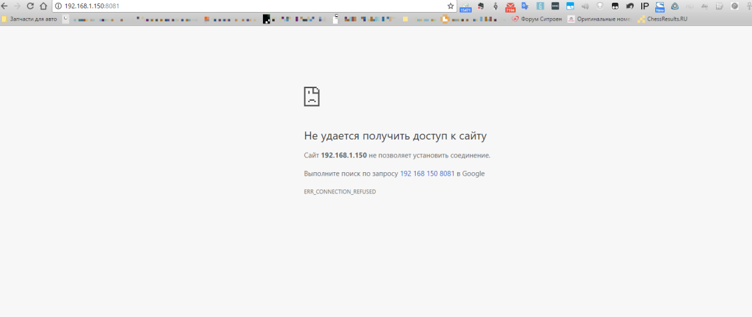Bookmark this page with the star icon
Image resolution: width=752 pixels, height=317 pixels.
(x=450, y=6)
